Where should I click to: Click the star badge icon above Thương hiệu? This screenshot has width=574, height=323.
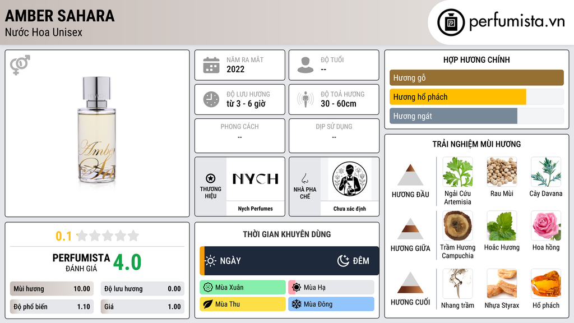(211, 178)
